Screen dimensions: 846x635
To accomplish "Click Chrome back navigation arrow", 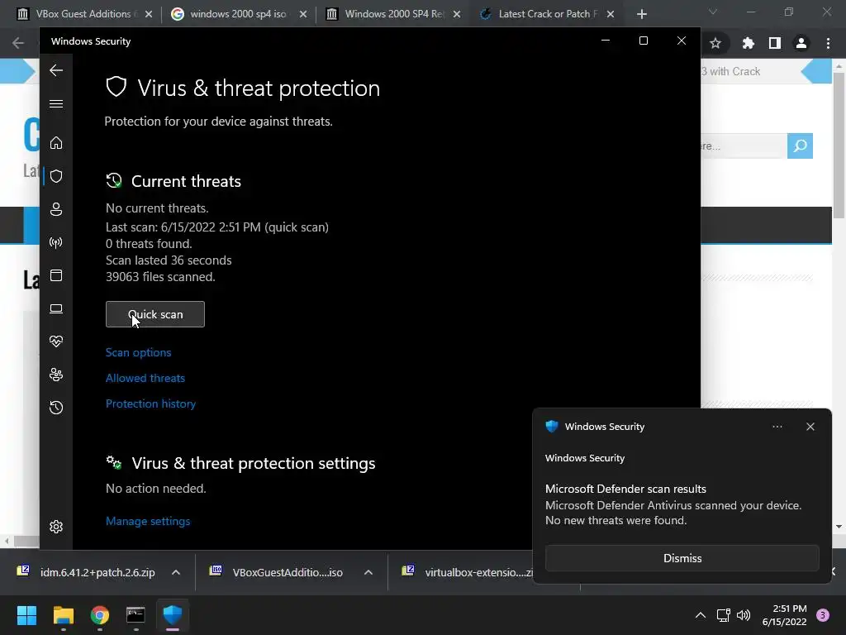I will coord(18,43).
